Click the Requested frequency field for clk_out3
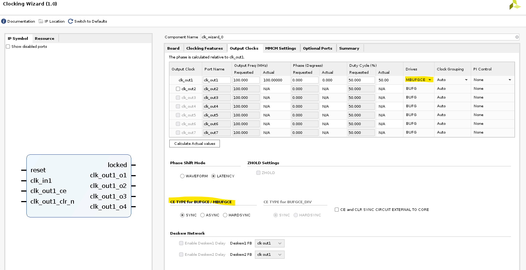The image size is (526, 270). pyautogui.click(x=246, y=97)
